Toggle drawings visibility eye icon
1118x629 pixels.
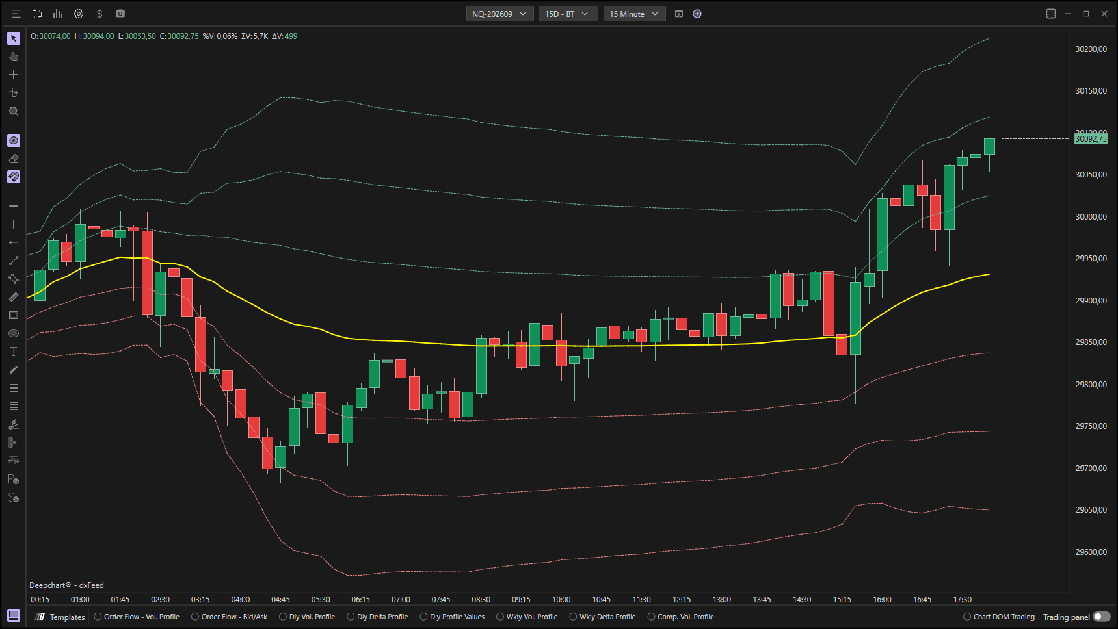pyautogui.click(x=14, y=140)
